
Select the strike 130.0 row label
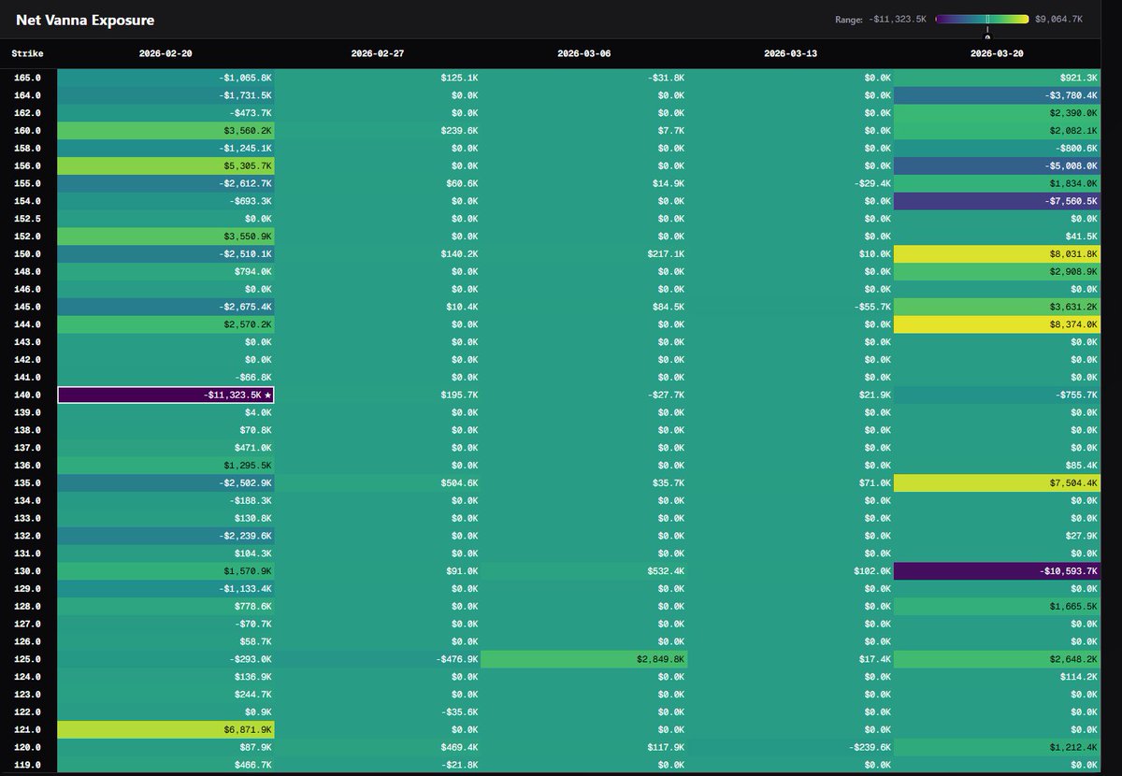[x=27, y=570]
